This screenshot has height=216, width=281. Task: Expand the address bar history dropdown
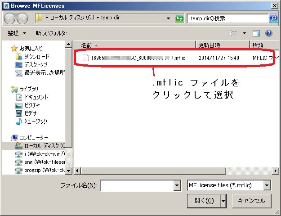click(x=168, y=18)
